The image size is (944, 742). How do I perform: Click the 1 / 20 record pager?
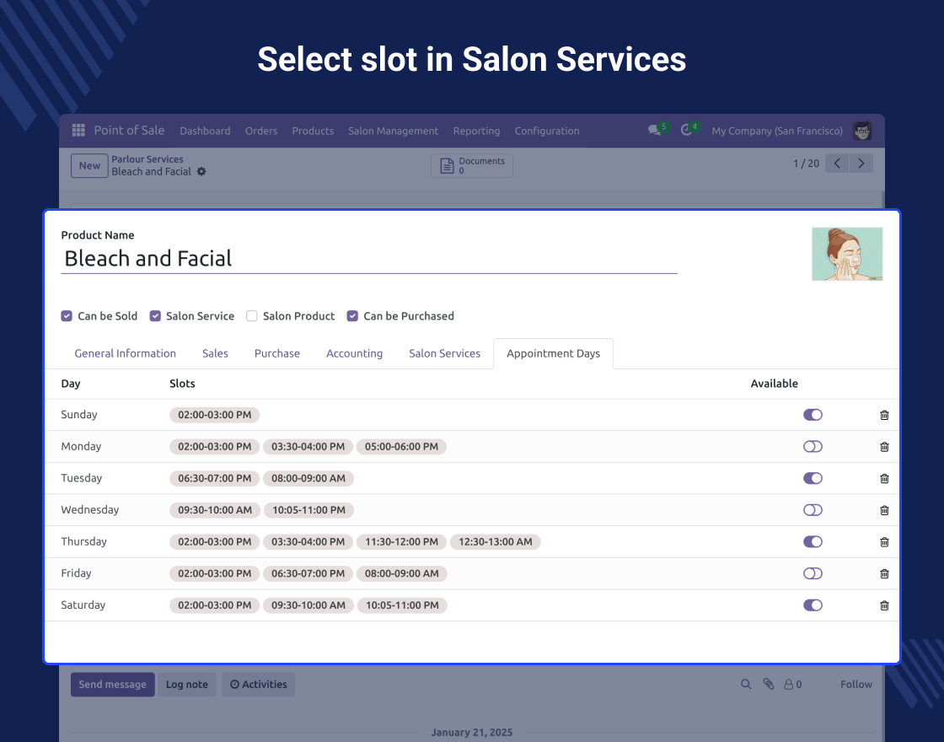tap(806, 164)
